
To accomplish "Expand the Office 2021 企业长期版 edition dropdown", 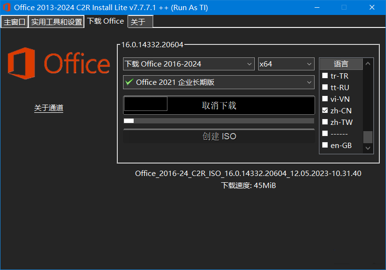I will [x=219, y=82].
